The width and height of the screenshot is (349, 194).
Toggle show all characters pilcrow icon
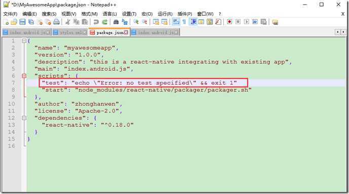(x=184, y=22)
